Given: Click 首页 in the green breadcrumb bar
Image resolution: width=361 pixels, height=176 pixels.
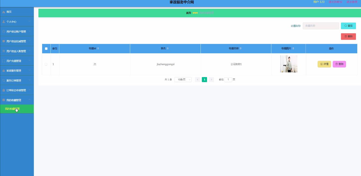Looking at the screenshot, I should click(x=188, y=13).
